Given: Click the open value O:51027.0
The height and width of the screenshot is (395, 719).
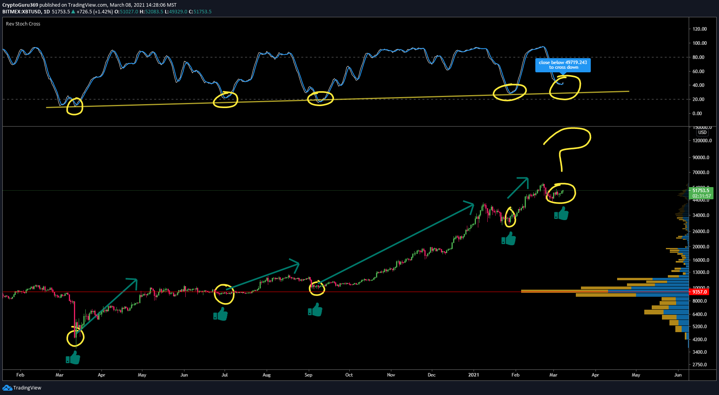Looking at the screenshot, I should [x=126, y=12].
